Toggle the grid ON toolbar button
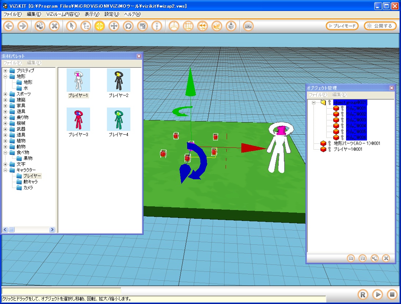Image resolution: width=401 pixels, height=304 pixels. [189, 26]
